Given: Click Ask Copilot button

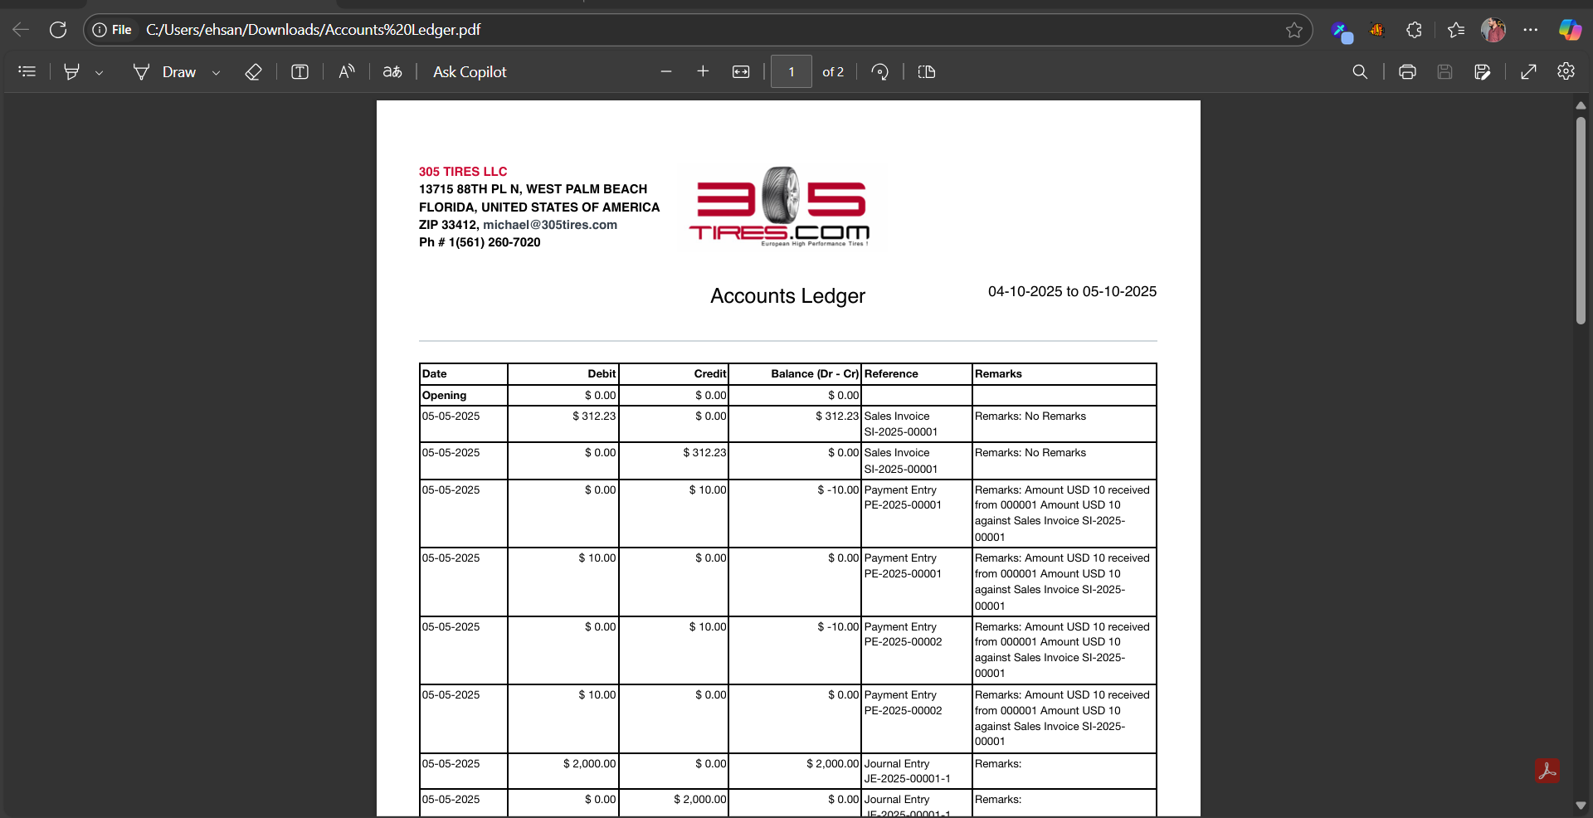Looking at the screenshot, I should (x=470, y=72).
